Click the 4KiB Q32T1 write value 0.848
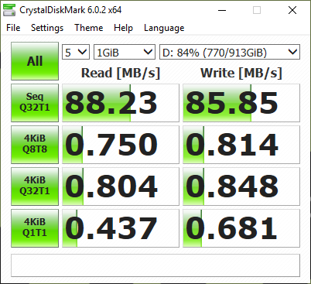The image size is (311, 284). point(241,186)
